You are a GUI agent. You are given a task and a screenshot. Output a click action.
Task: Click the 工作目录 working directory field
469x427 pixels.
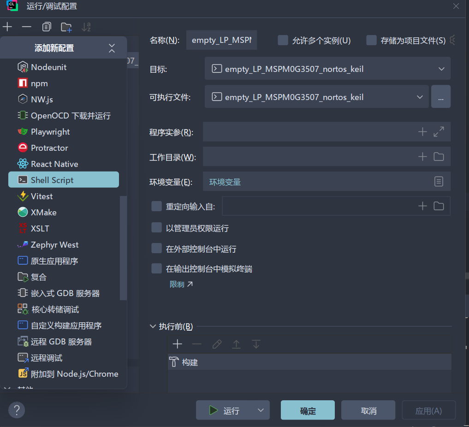327,156
